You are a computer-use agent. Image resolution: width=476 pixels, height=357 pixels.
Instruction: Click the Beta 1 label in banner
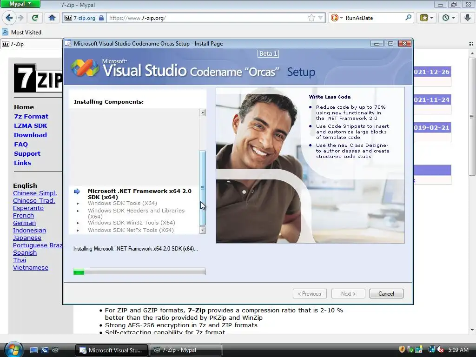268,54
